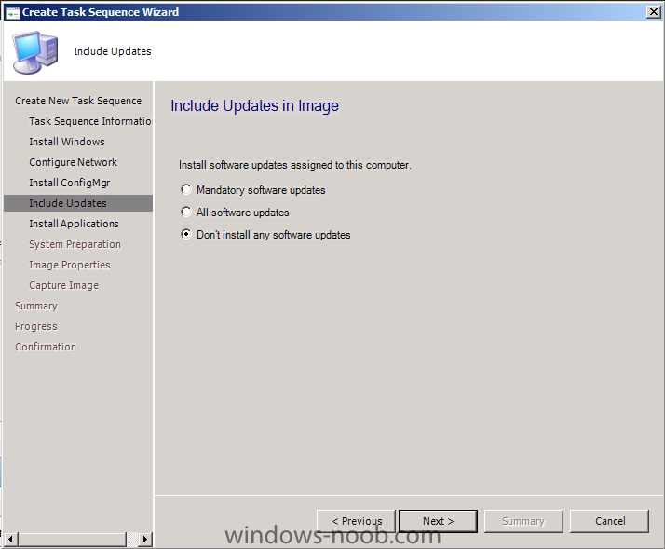This screenshot has width=665, height=549.
Task: Click the Image Properties step
Action: (x=70, y=265)
